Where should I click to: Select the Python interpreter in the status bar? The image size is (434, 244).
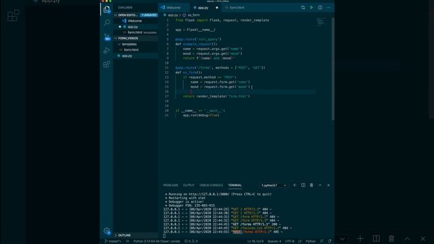click(x=157, y=241)
